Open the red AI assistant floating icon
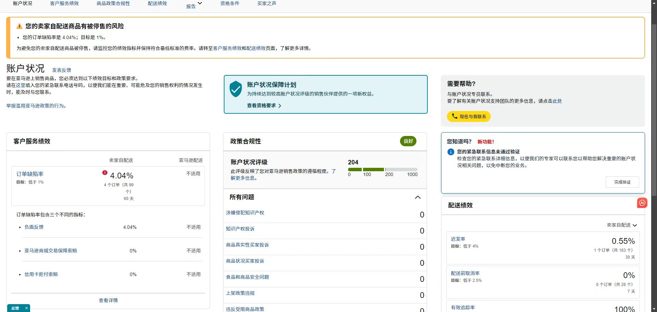 point(642,203)
